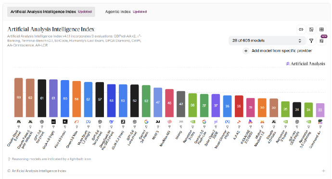Select the Artificial Analysis Intelligence Index tab
Image resolution: width=332 pixels, height=179 pixels.
pos(51,12)
